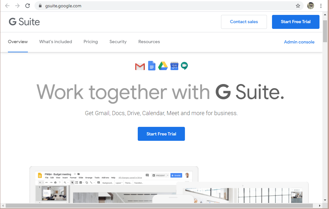Open the What's included tab
329x209 pixels.
click(56, 42)
